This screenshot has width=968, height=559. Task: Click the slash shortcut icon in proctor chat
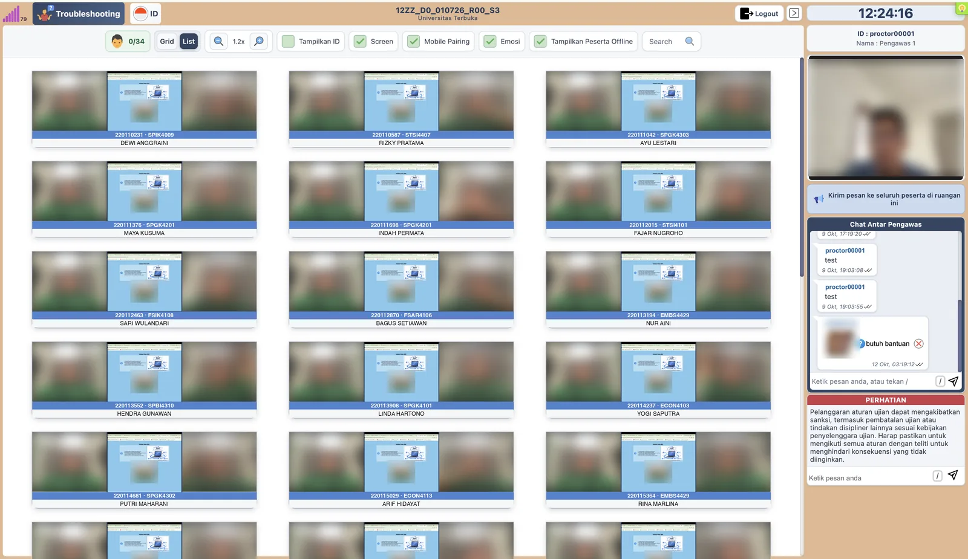coord(940,381)
